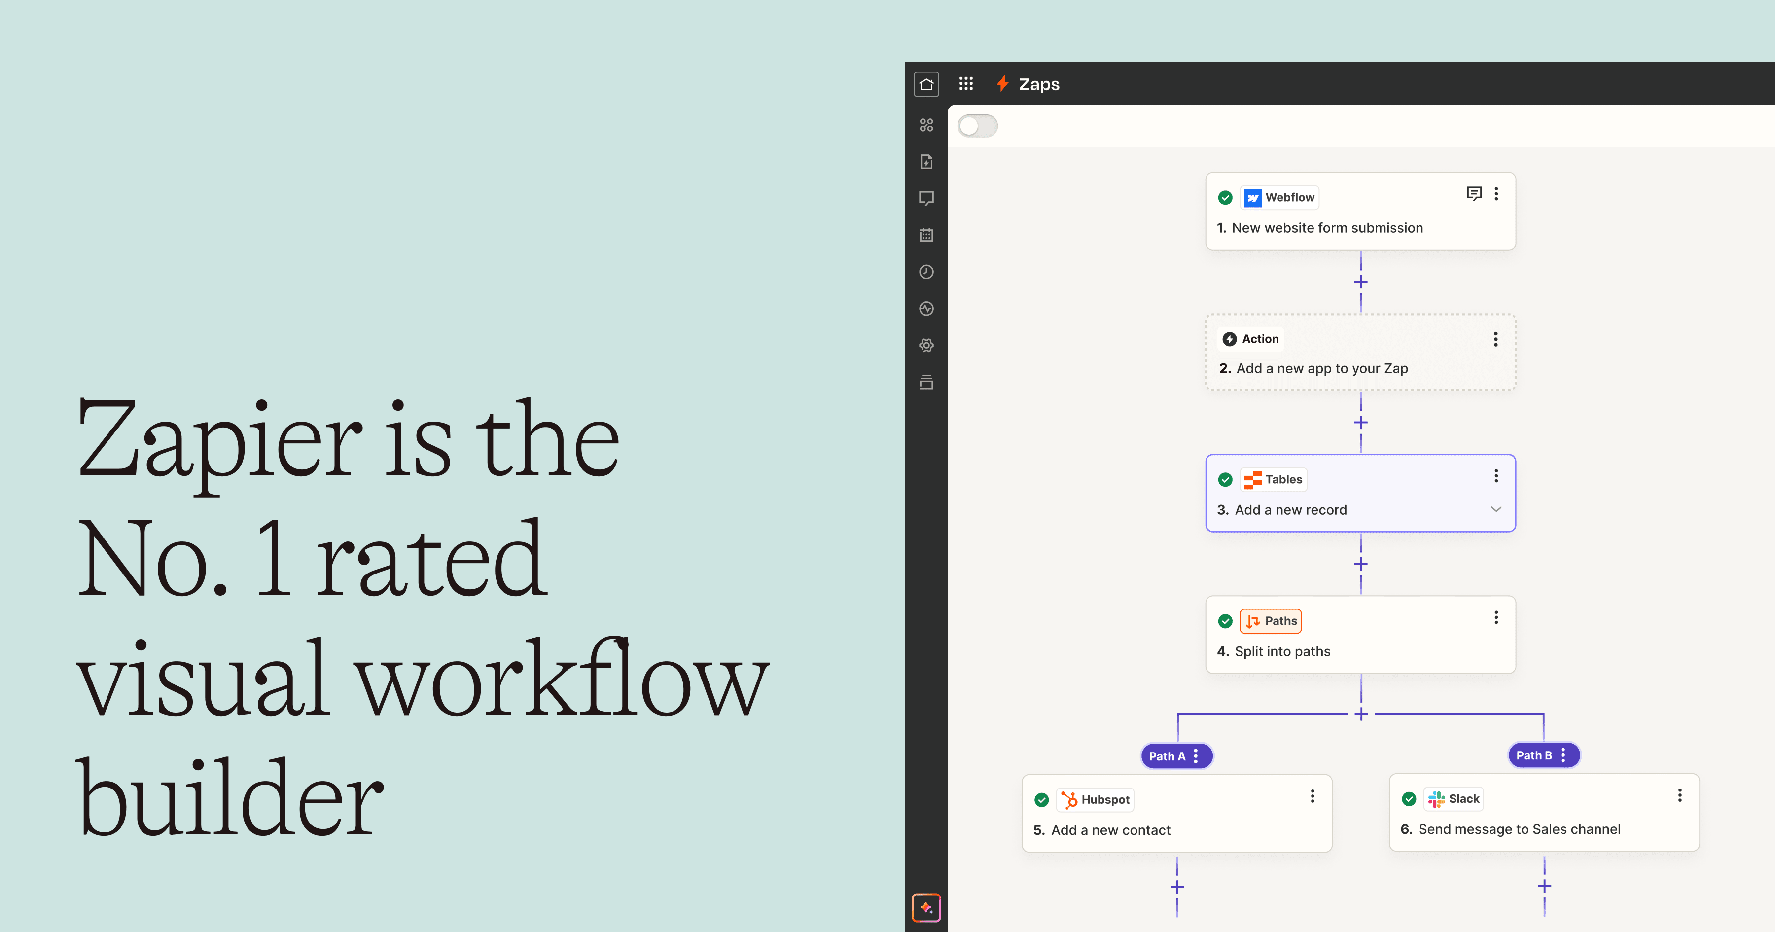Open the three-dot menu on the Tables step

1496,476
